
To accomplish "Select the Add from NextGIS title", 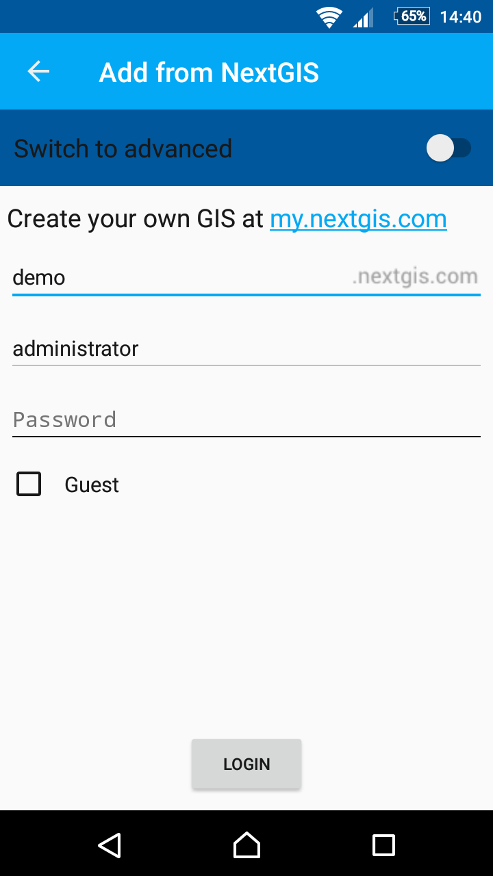I will pyautogui.click(x=208, y=72).
